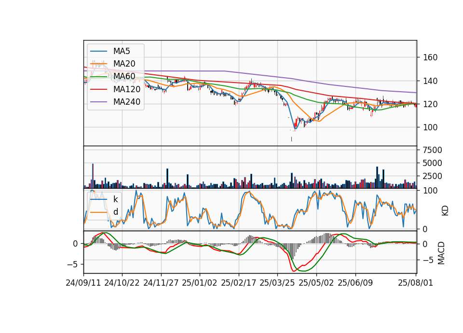Click the 24/10/22 date label
The image size is (463, 333).
click(x=122, y=283)
